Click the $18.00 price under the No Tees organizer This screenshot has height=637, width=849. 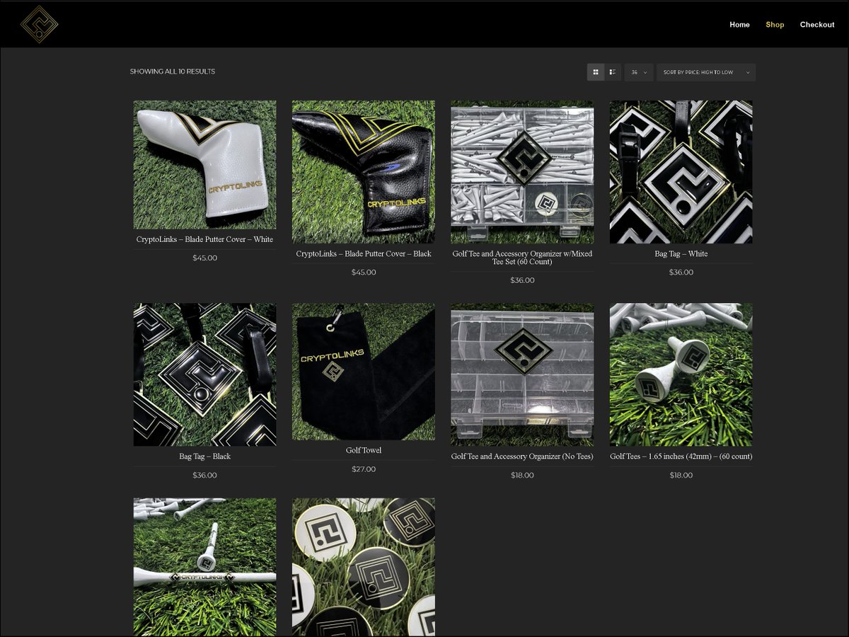(x=522, y=476)
